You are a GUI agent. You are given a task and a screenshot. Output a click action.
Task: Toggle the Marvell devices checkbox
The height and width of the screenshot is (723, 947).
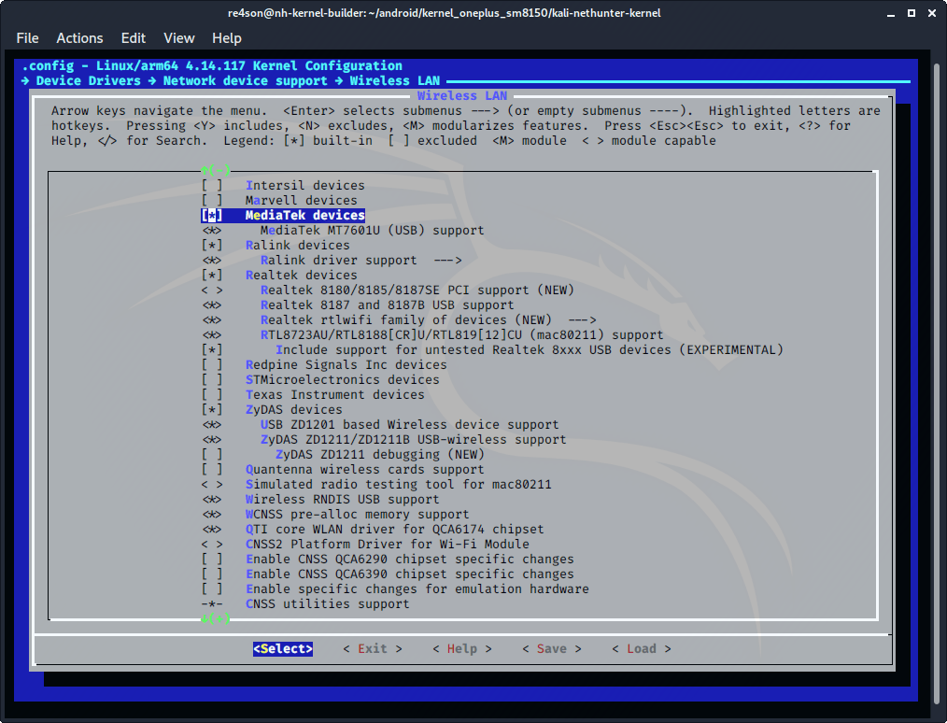[x=212, y=201]
